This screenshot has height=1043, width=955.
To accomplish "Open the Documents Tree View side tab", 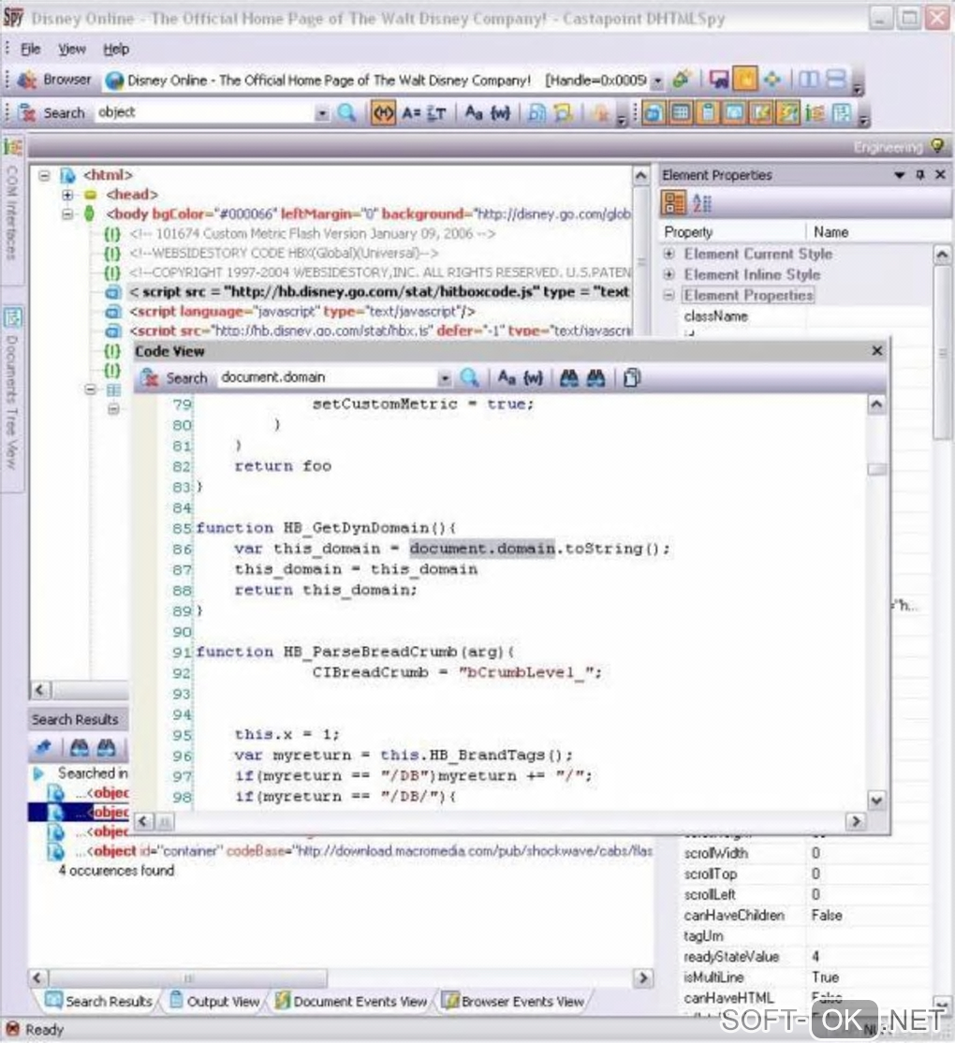I will [x=11, y=399].
